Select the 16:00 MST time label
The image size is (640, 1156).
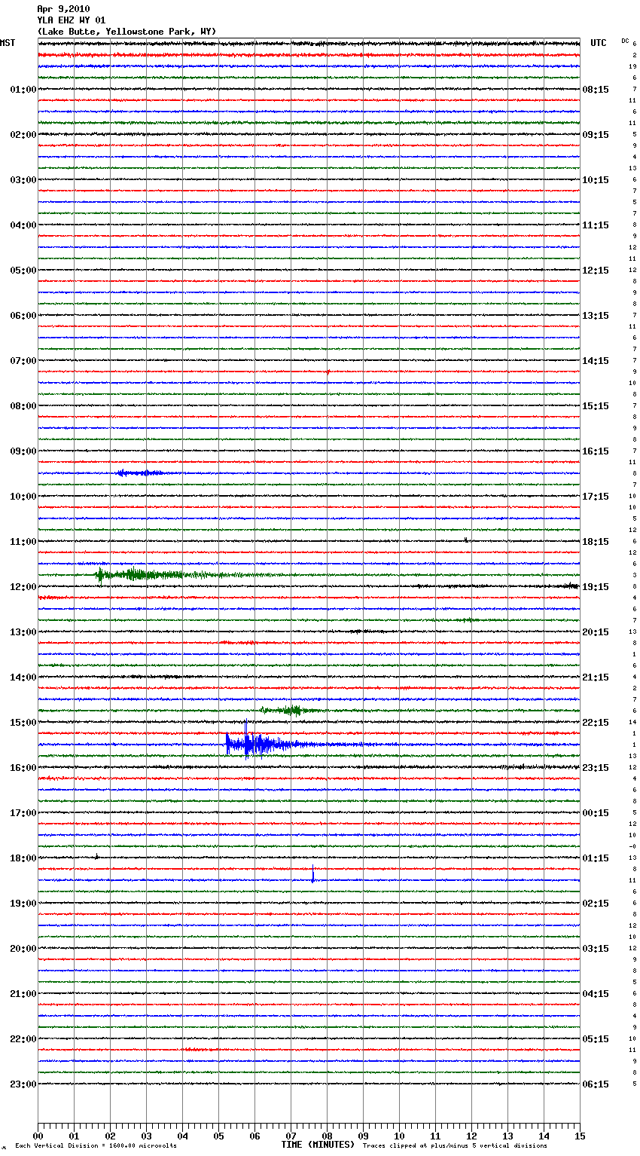[23, 768]
